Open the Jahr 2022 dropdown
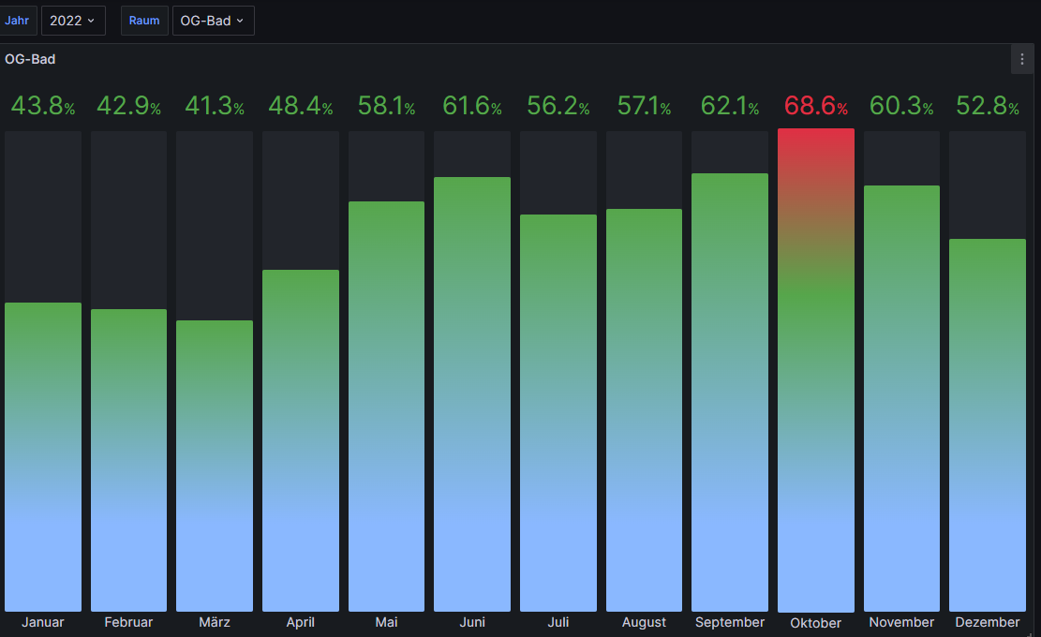The image size is (1041, 637). 73,21
